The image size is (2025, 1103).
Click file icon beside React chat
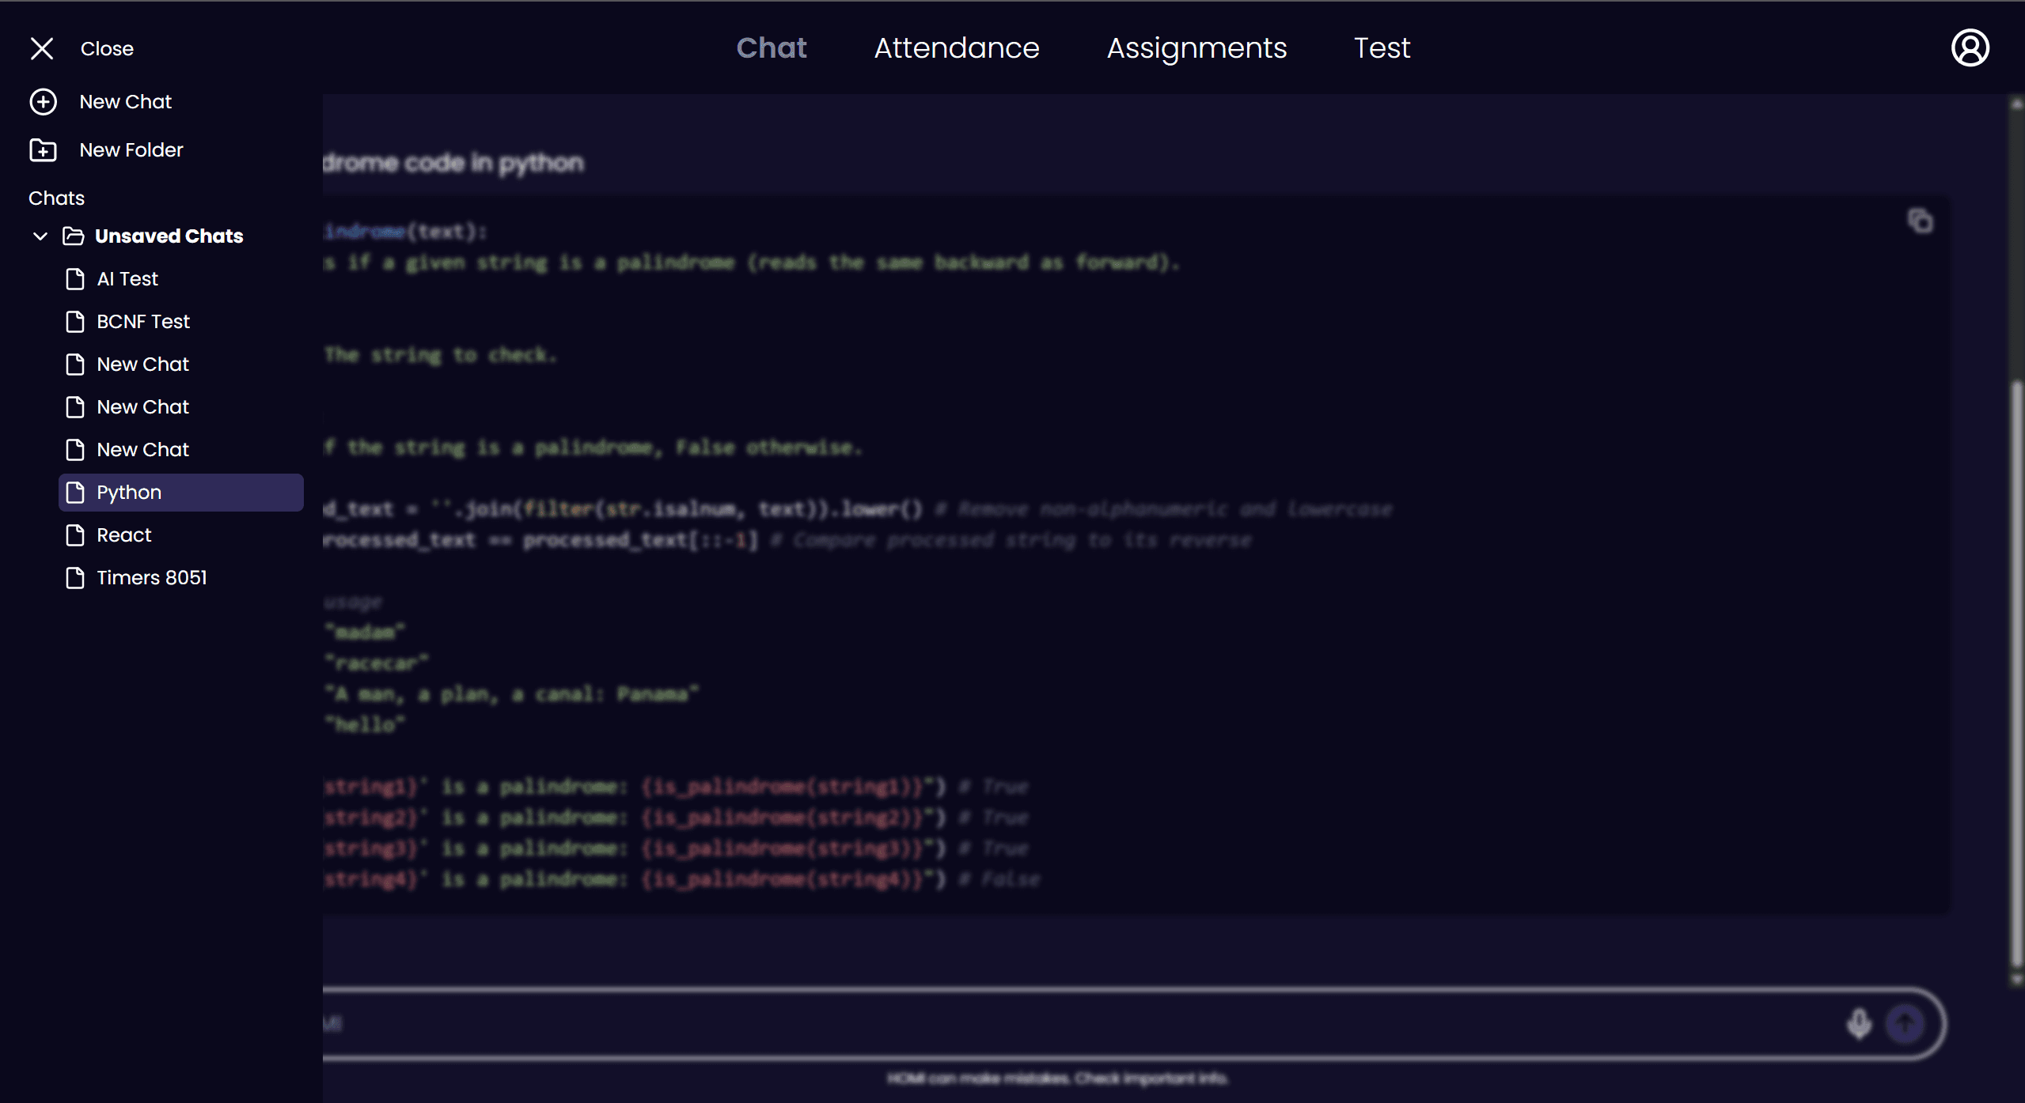point(75,535)
